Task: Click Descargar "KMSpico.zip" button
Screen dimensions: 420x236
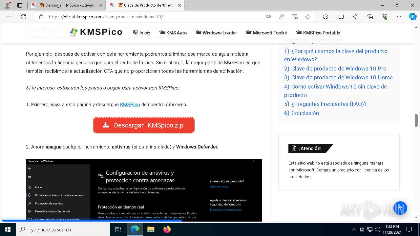Action: click(x=144, y=125)
